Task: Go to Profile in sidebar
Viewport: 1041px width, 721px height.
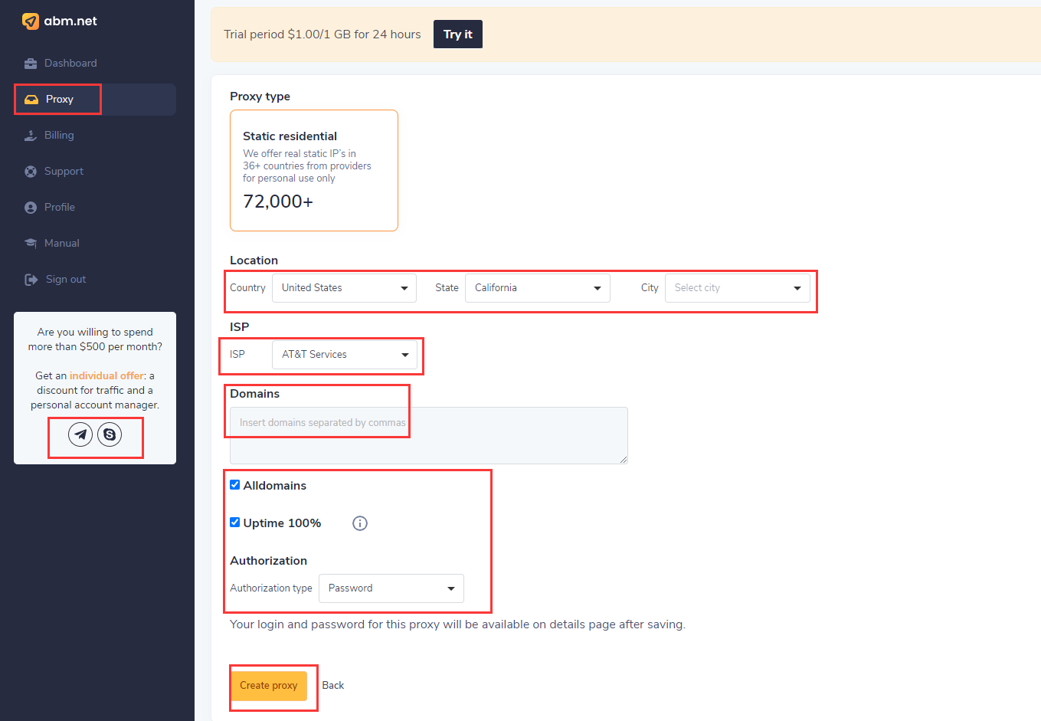Action: tap(60, 208)
